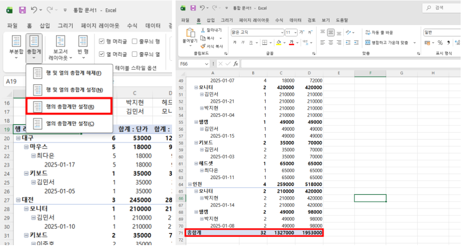
Task: Open the font name dropdown 맑은 고딕
Action: pyautogui.click(x=282, y=32)
